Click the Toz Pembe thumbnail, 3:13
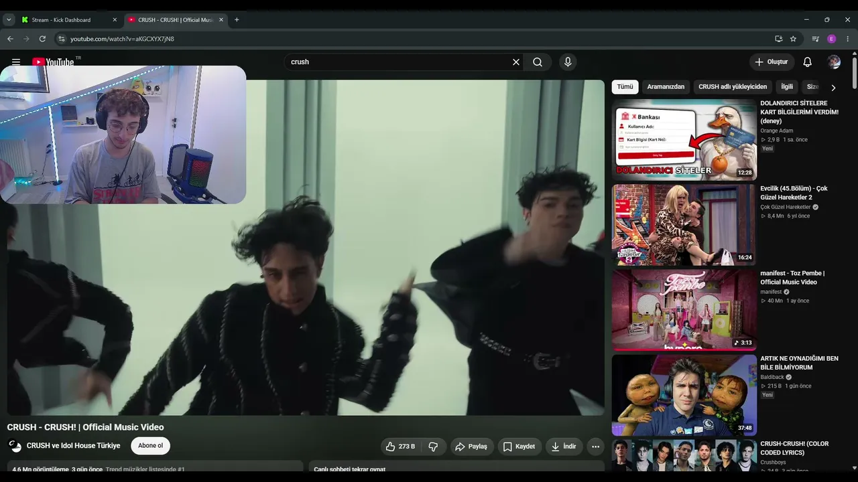This screenshot has height=482, width=858. (684, 310)
